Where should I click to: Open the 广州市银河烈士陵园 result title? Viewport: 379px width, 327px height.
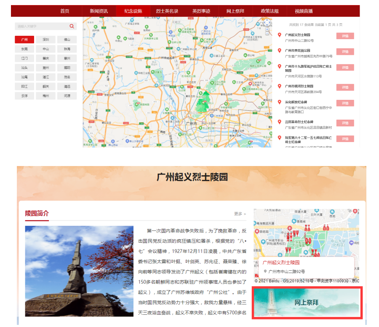(299, 86)
